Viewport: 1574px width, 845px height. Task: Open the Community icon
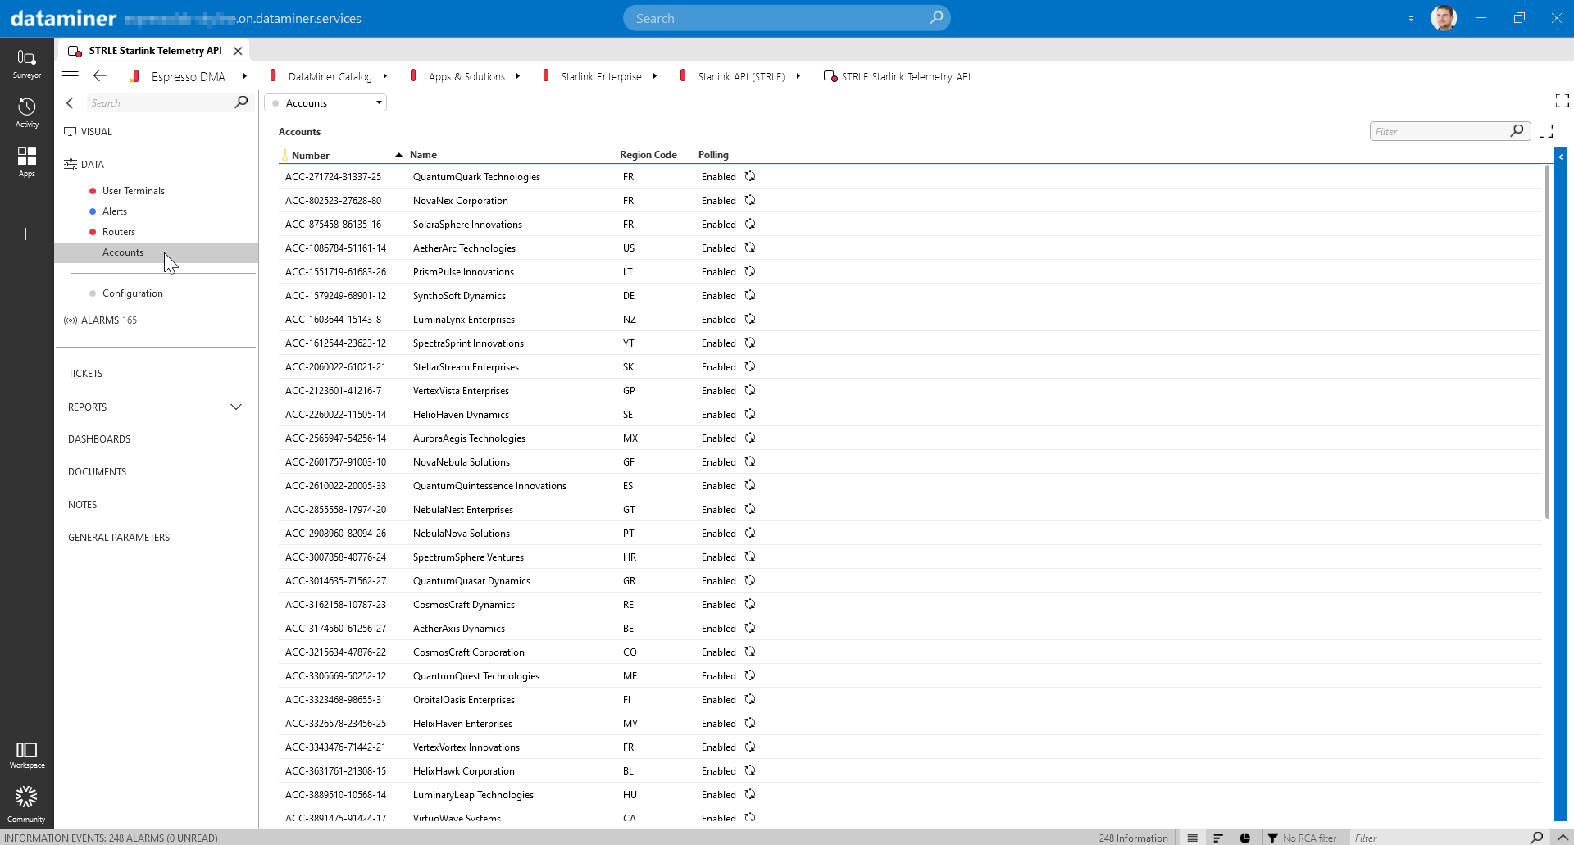tap(26, 804)
